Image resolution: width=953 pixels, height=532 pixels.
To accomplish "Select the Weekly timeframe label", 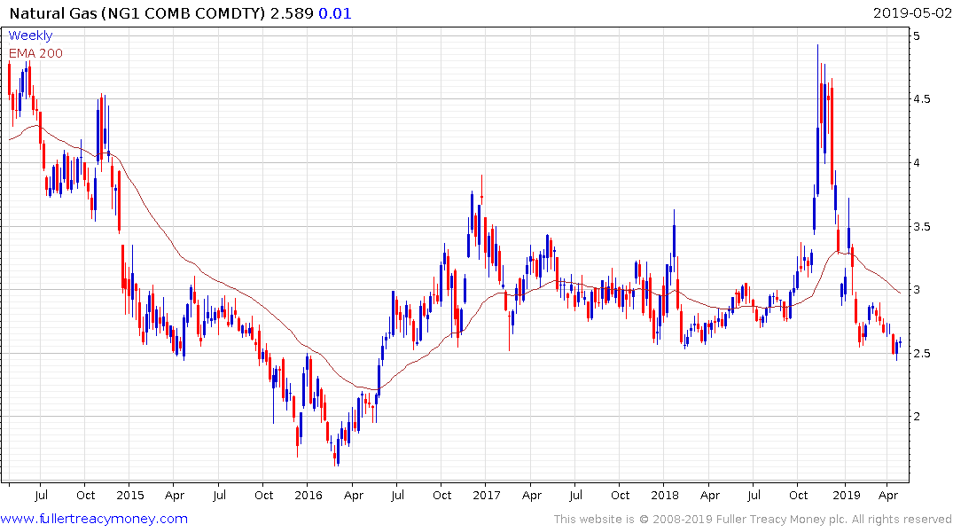I will (30, 35).
